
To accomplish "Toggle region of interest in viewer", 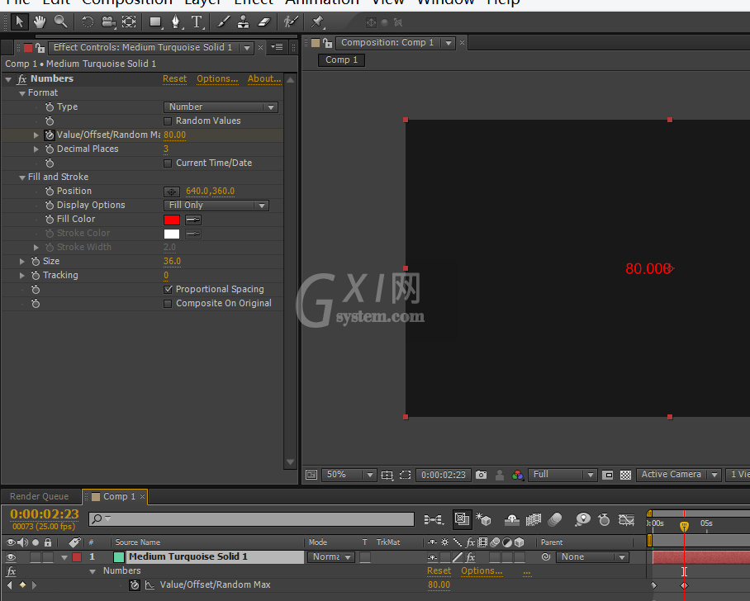I will tap(607, 475).
